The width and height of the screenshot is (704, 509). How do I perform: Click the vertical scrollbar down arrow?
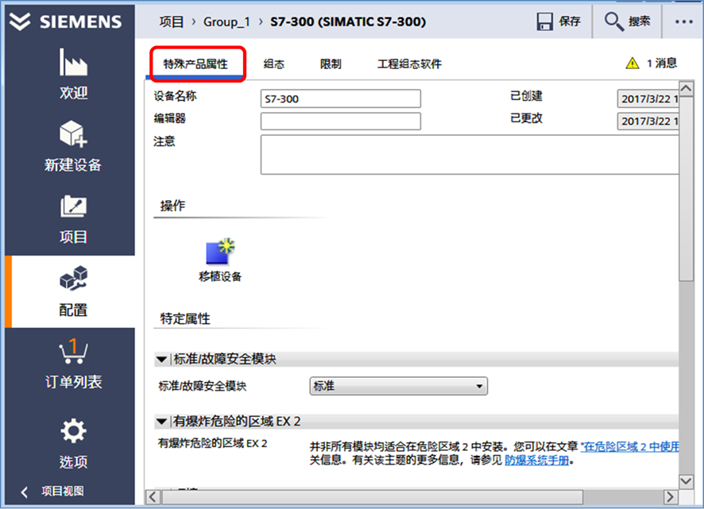687,482
